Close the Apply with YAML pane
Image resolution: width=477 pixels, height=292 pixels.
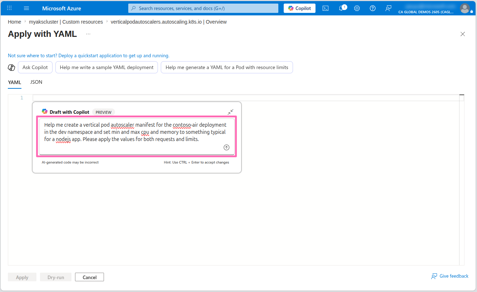(463, 34)
